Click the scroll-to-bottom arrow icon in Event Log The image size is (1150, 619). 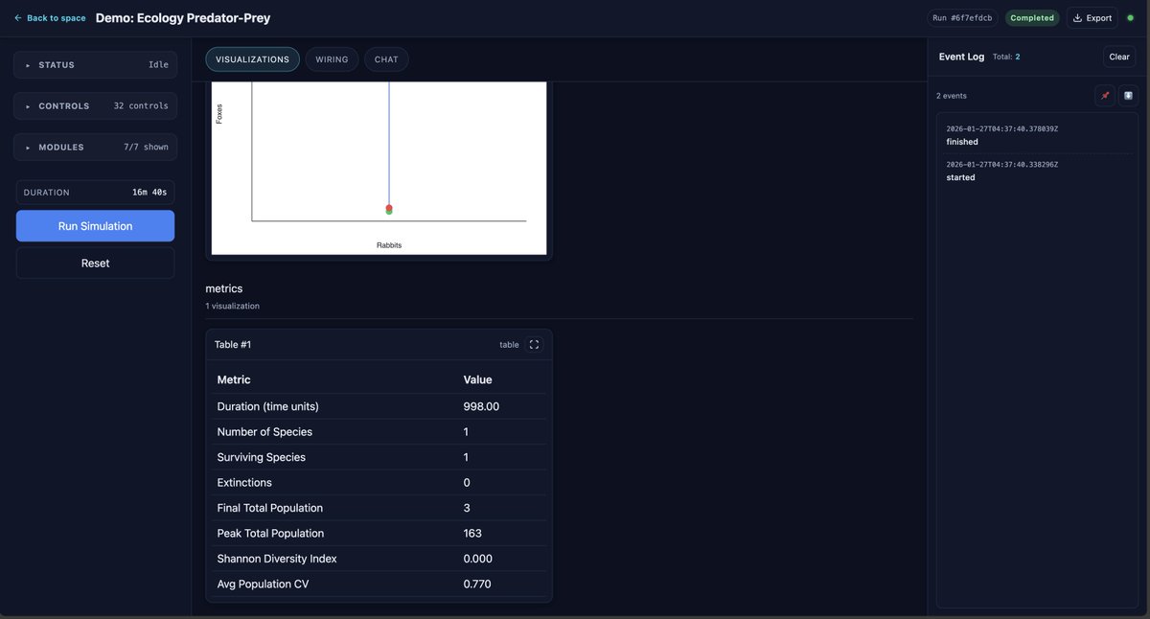pos(1128,96)
